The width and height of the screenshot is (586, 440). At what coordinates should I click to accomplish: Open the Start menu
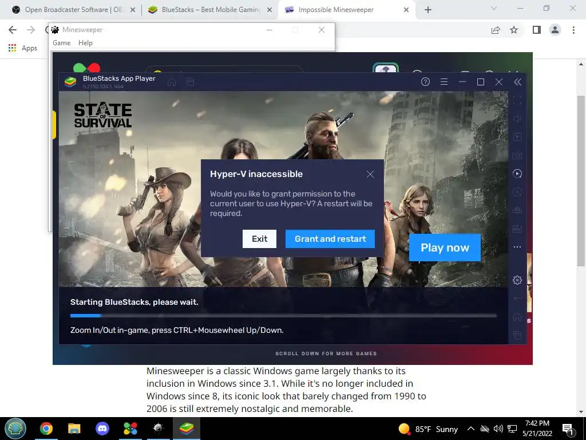(15, 429)
